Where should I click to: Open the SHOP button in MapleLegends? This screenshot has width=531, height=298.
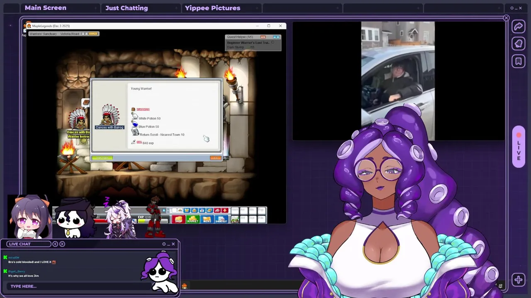coord(178,219)
